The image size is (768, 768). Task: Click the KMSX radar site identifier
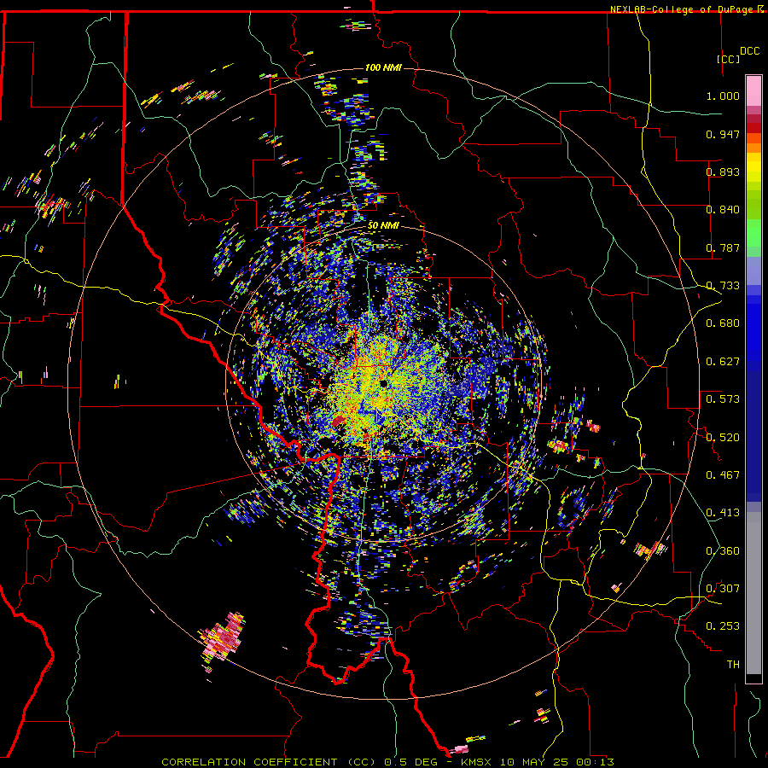(x=476, y=762)
